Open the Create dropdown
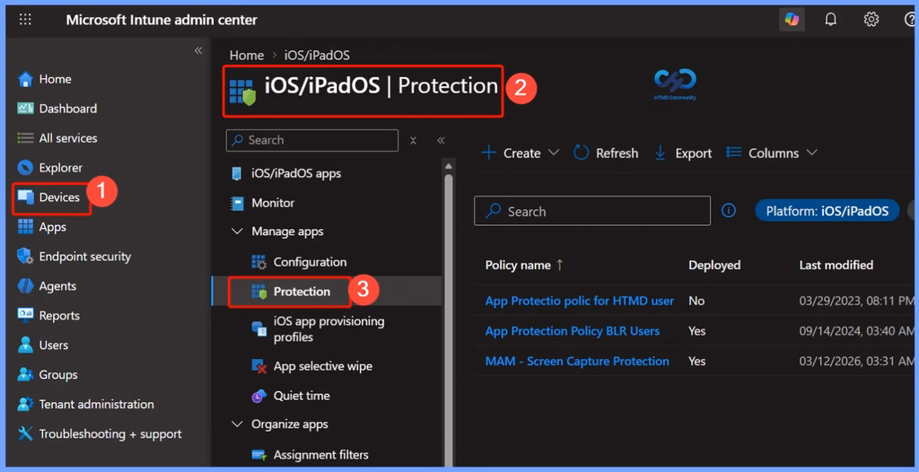Image resolution: width=919 pixels, height=472 pixels. (x=520, y=153)
